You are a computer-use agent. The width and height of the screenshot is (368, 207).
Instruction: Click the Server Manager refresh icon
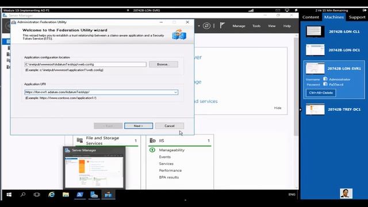point(206,26)
